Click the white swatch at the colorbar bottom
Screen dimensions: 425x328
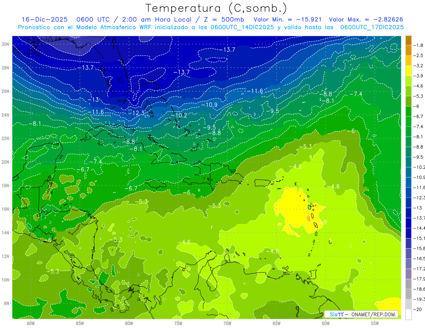pyautogui.click(x=408, y=314)
